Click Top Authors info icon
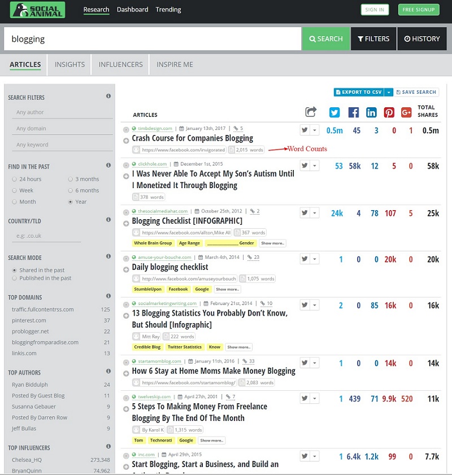 pos(108,371)
